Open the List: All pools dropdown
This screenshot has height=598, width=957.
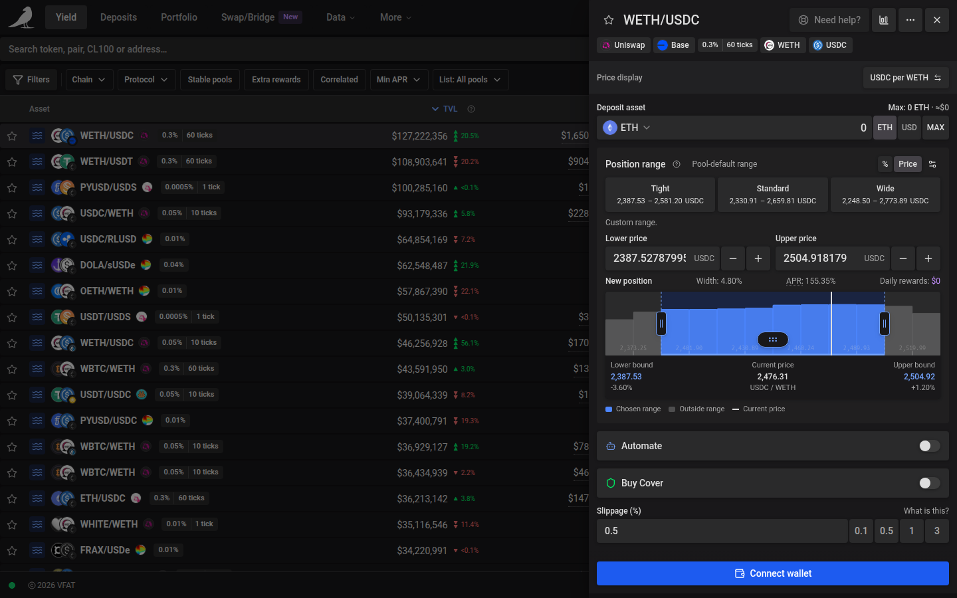click(x=471, y=80)
